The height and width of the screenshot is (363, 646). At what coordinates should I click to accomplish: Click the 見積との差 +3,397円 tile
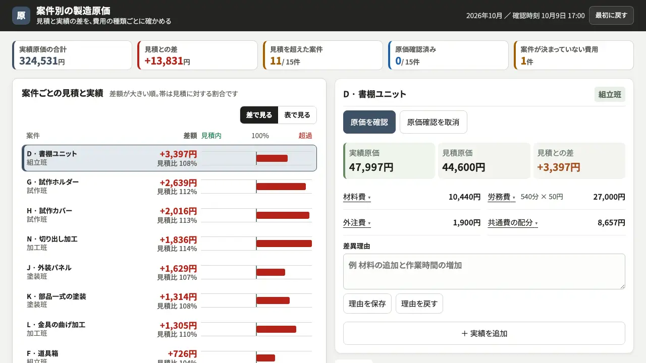(579, 161)
